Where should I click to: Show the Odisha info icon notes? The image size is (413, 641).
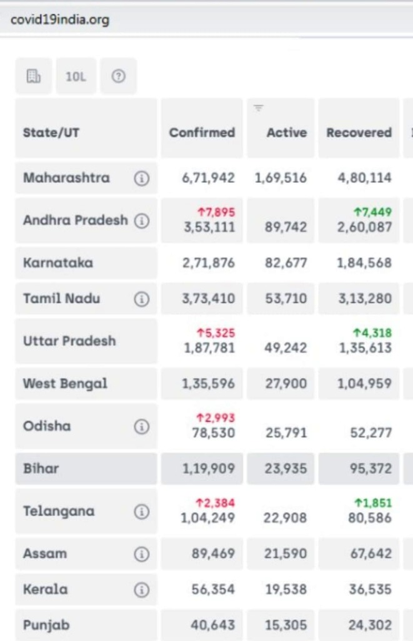(x=142, y=426)
